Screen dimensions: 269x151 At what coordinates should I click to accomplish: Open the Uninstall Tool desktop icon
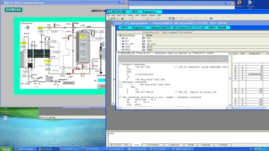250,5
